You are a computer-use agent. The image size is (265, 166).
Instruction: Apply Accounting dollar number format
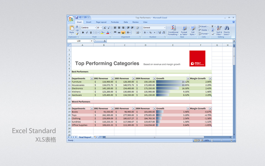145,33
